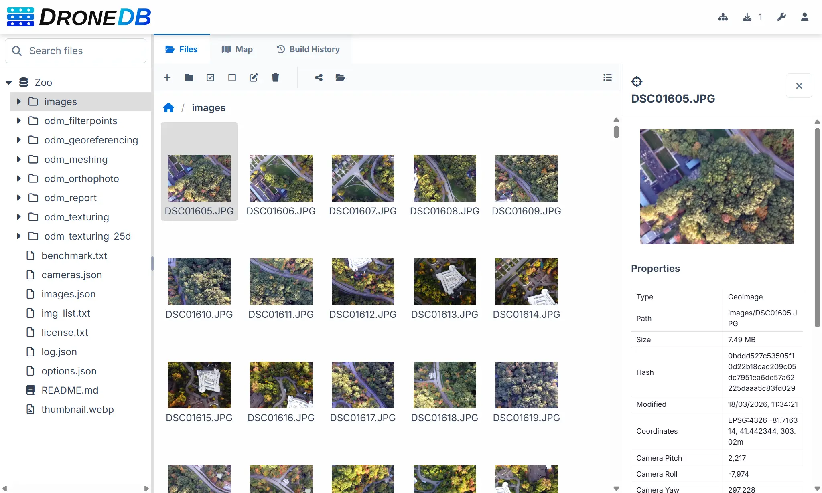Image resolution: width=822 pixels, height=493 pixels.
Task: Click the rename/edit pencil icon
Action: (254, 77)
